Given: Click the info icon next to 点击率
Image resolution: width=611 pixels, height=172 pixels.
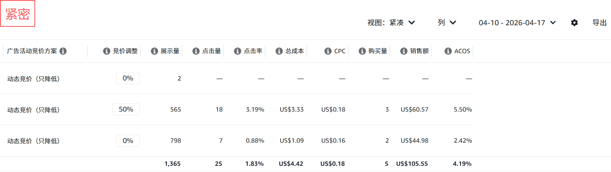Looking at the screenshot, I should (238, 51).
